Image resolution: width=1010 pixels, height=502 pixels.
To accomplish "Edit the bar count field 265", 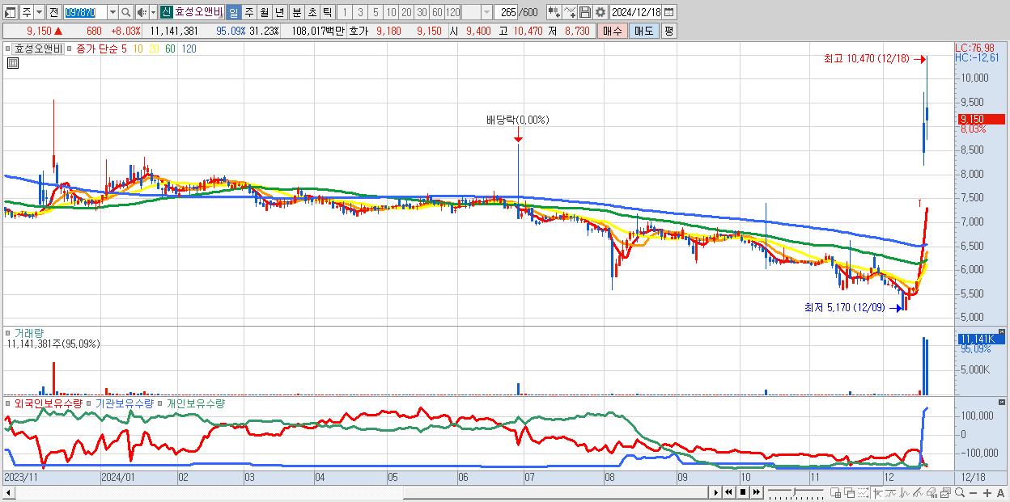I will [505, 12].
